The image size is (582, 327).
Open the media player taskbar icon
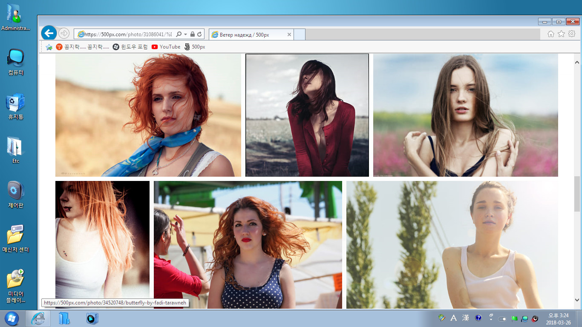pos(92,318)
